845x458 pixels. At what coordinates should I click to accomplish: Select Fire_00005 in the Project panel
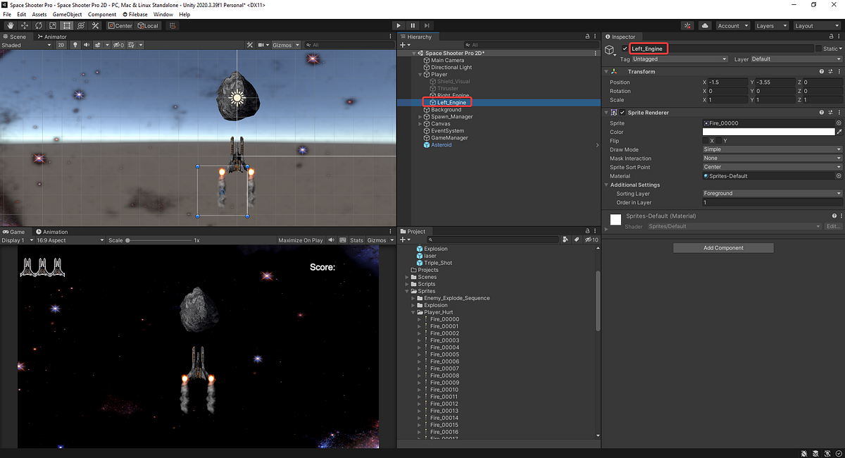[x=443, y=354]
